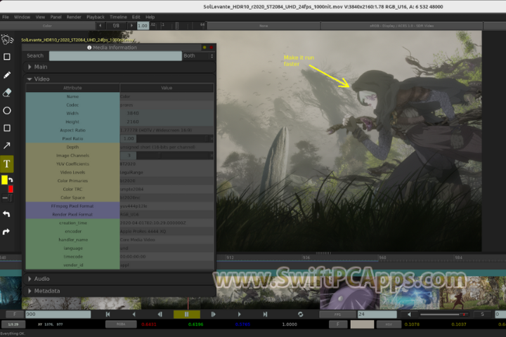The height and width of the screenshot is (337, 506).
Task: Increase exposure with the right arrow
Action: click(131, 25)
